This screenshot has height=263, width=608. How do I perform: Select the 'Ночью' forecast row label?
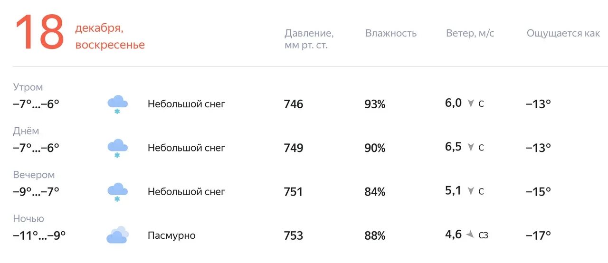click(x=28, y=218)
